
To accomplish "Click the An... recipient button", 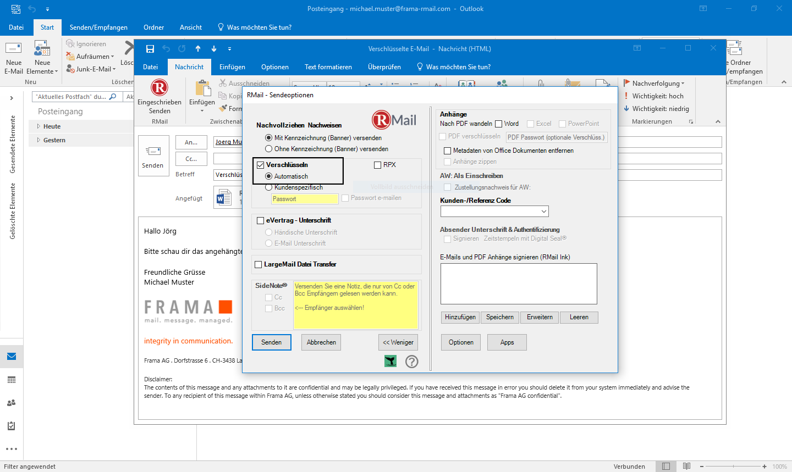I will [191, 142].
